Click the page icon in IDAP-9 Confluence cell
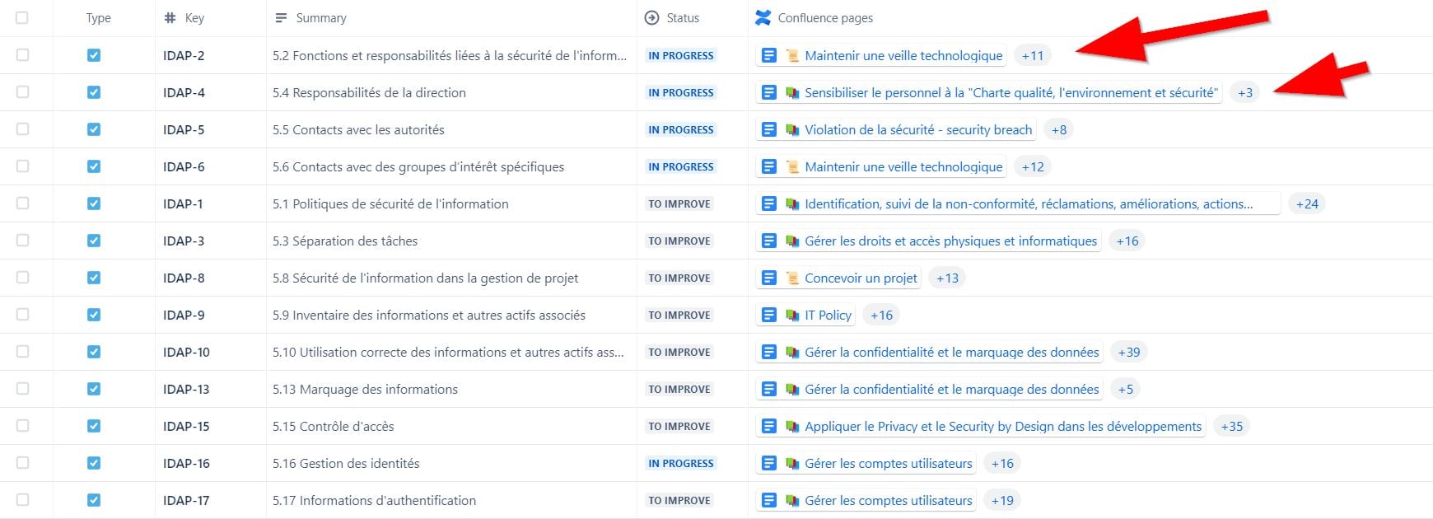Viewport: 1433px width, 519px height. tap(768, 315)
